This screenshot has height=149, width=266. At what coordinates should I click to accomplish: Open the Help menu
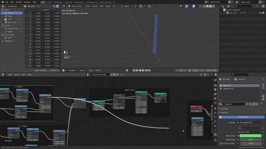34,2
